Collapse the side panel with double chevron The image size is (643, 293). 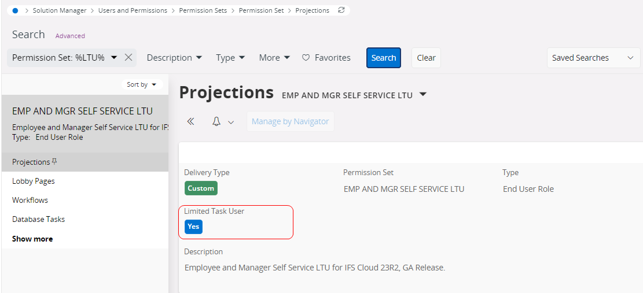[190, 121]
